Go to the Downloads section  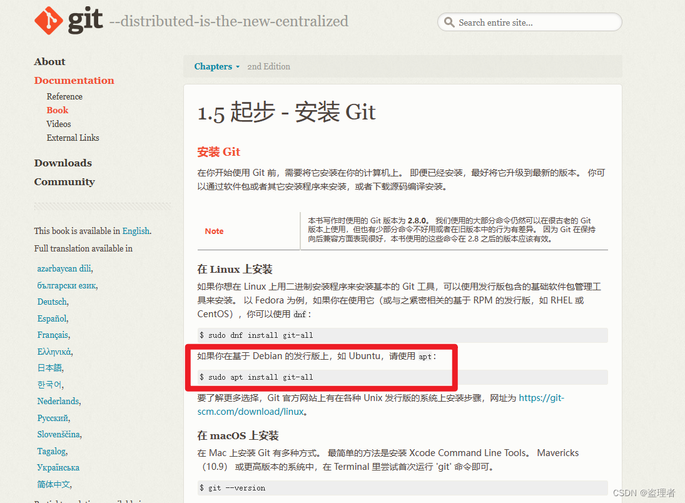pyautogui.click(x=63, y=163)
